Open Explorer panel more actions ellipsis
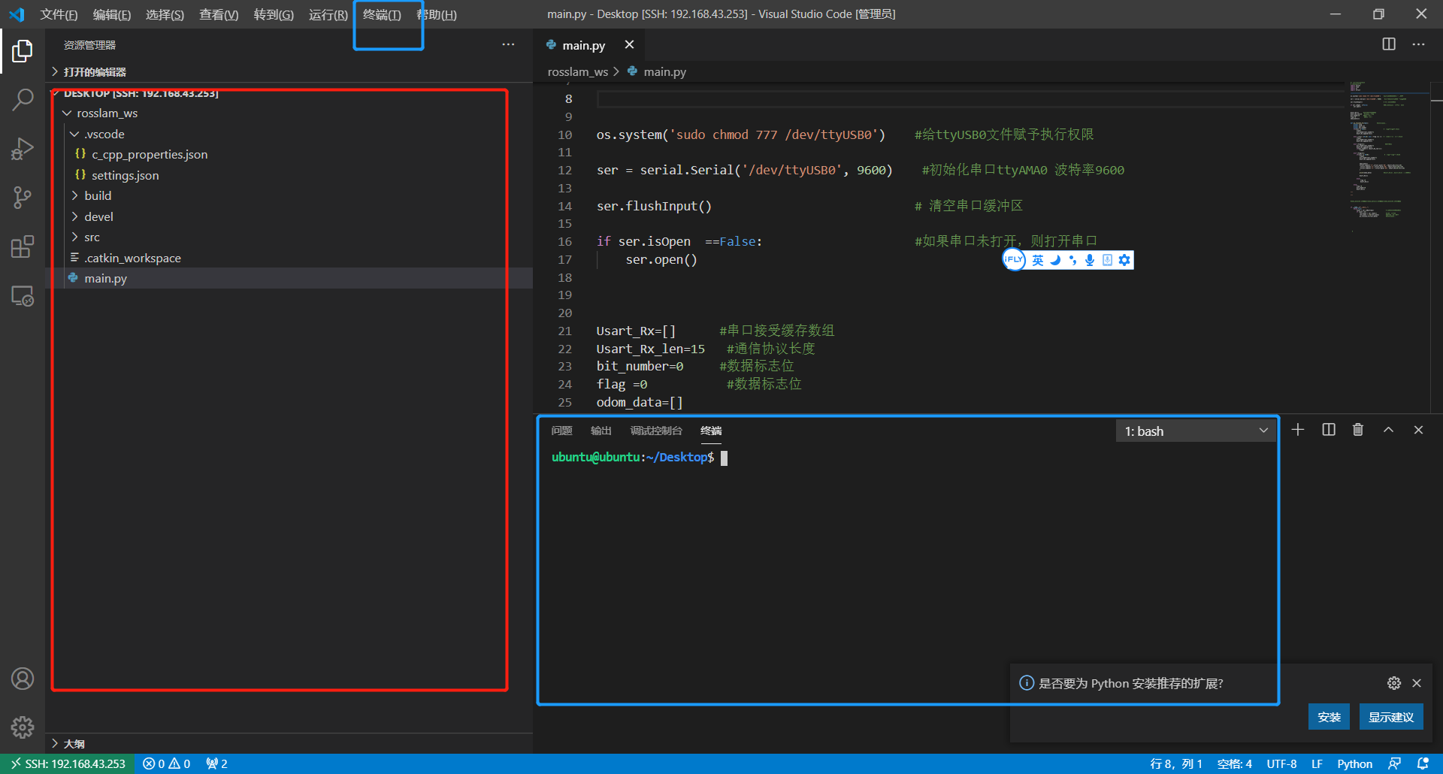The height and width of the screenshot is (774, 1443). click(x=509, y=44)
